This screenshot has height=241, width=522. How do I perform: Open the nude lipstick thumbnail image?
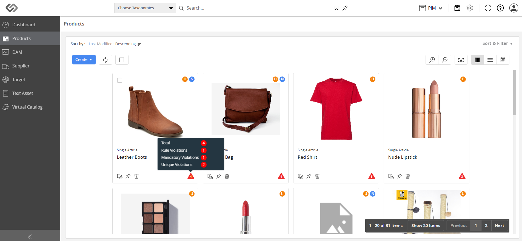pos(427,109)
